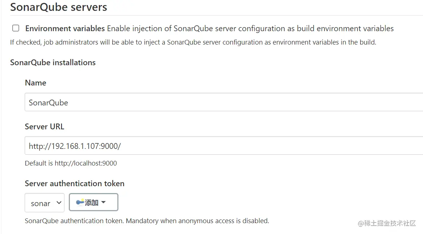The width and height of the screenshot is (423, 234).
Task: Click the caret arrow beside 添加
Action: pos(104,202)
